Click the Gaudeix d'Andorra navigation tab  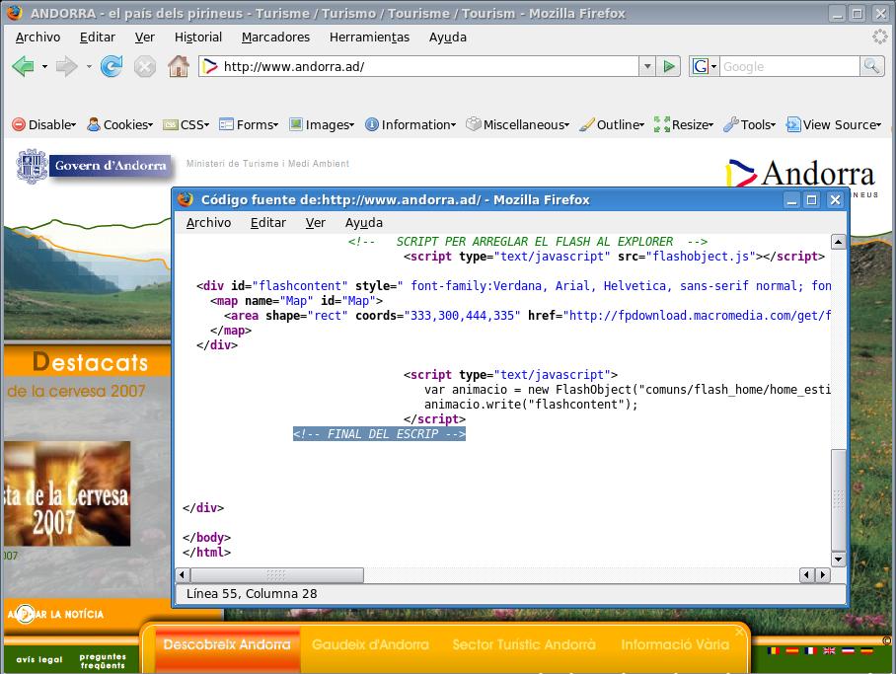(370, 644)
